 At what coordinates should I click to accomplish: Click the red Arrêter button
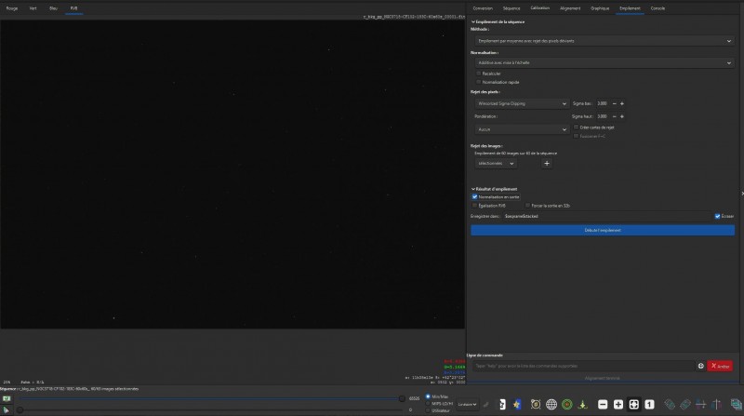coord(720,366)
